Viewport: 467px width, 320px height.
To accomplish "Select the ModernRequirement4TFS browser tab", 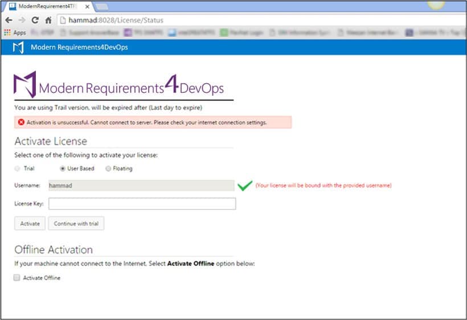I will coord(48,6).
